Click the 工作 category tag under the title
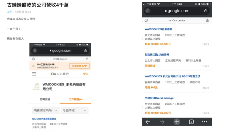Screen dimensions: 245x131 (x=9, y=12)
